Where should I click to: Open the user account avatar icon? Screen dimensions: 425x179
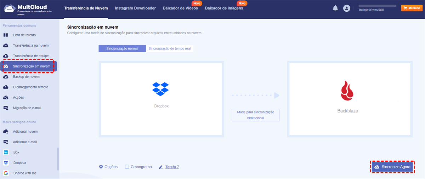click(x=347, y=8)
